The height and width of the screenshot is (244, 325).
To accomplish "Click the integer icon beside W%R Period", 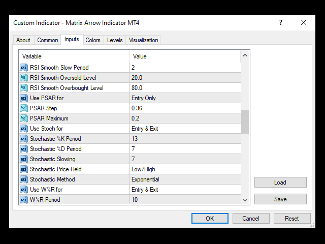I will point(24,200).
